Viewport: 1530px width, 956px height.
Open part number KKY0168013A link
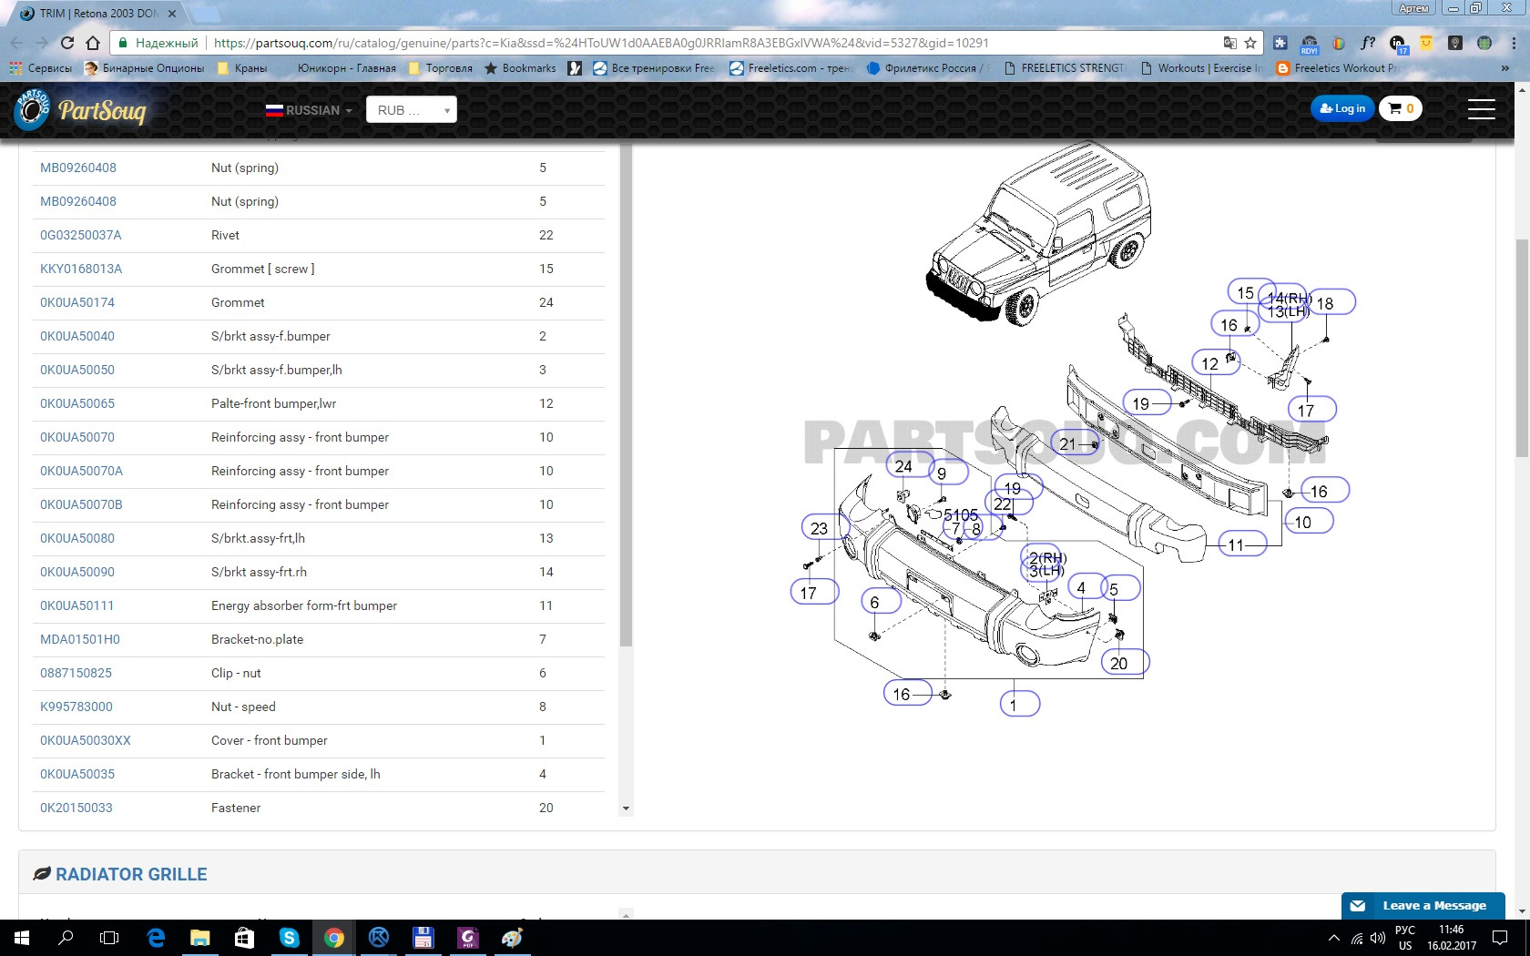(x=81, y=269)
